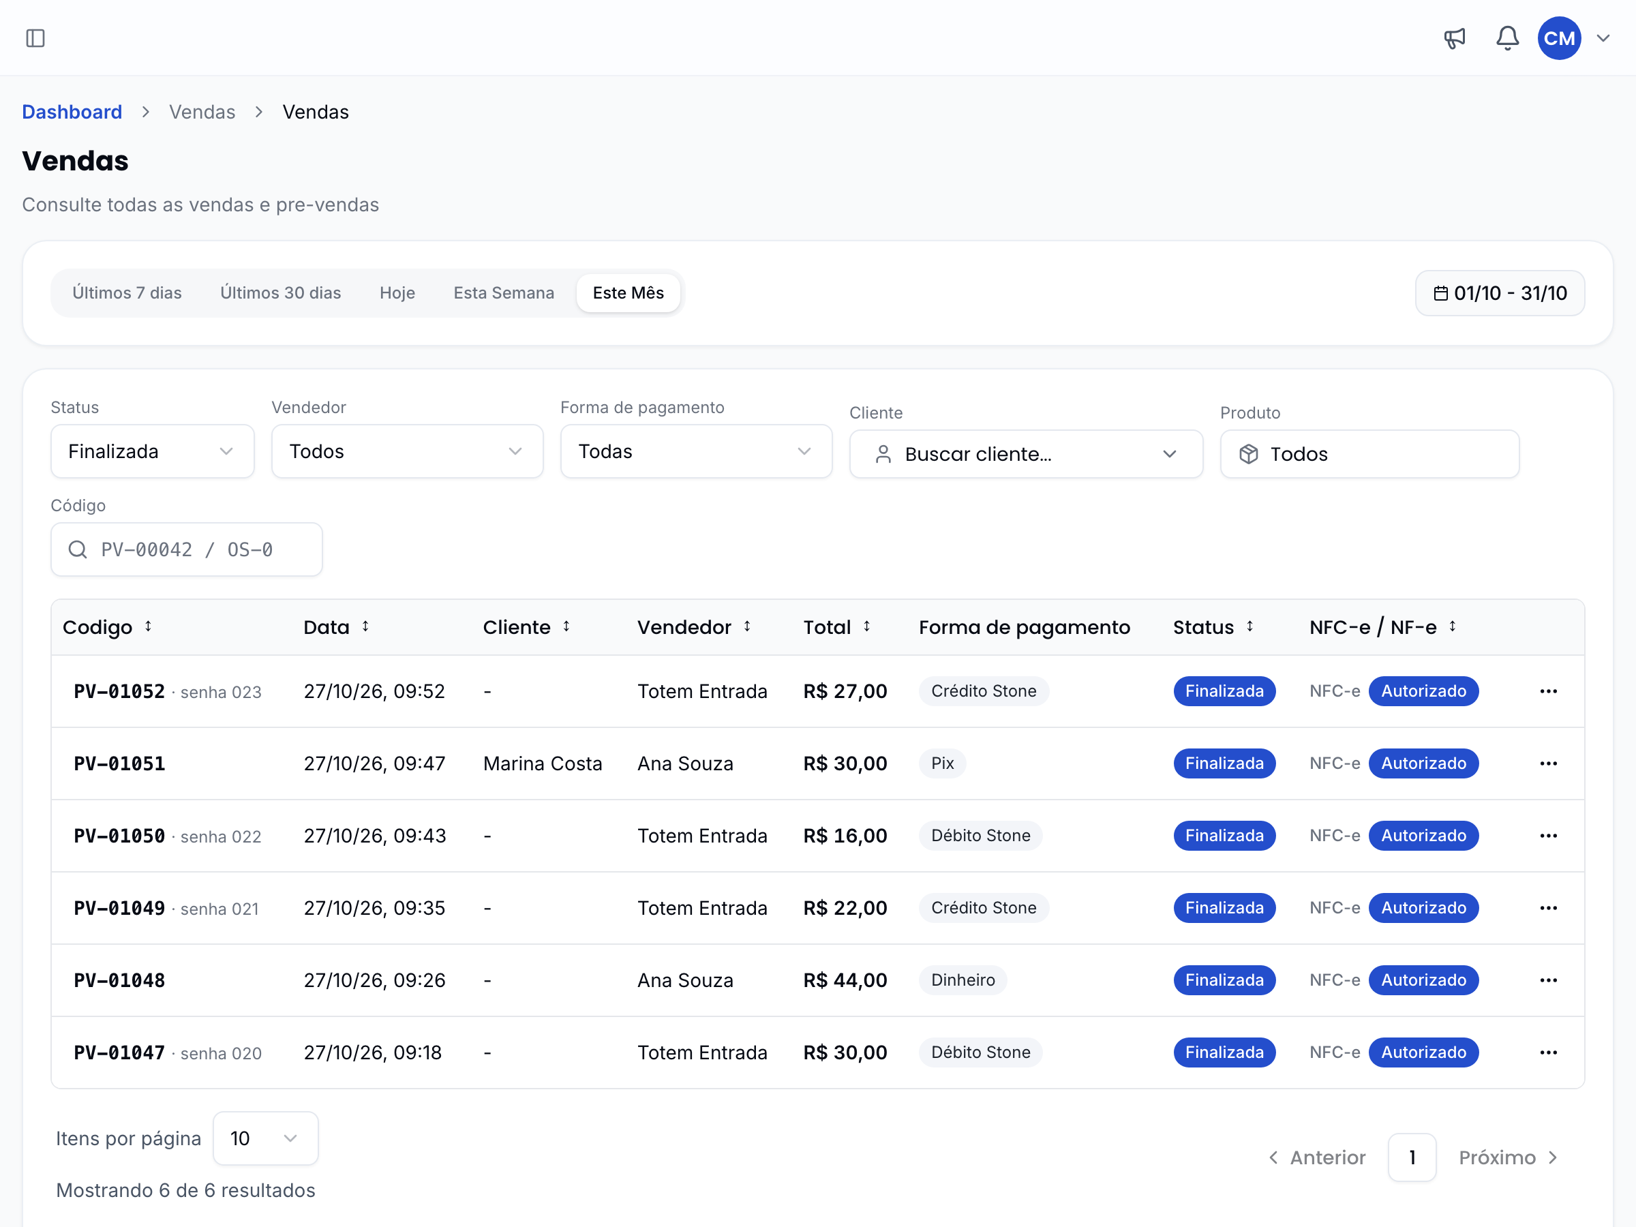Open the Status dropdown showing Finalizada

[x=153, y=451]
